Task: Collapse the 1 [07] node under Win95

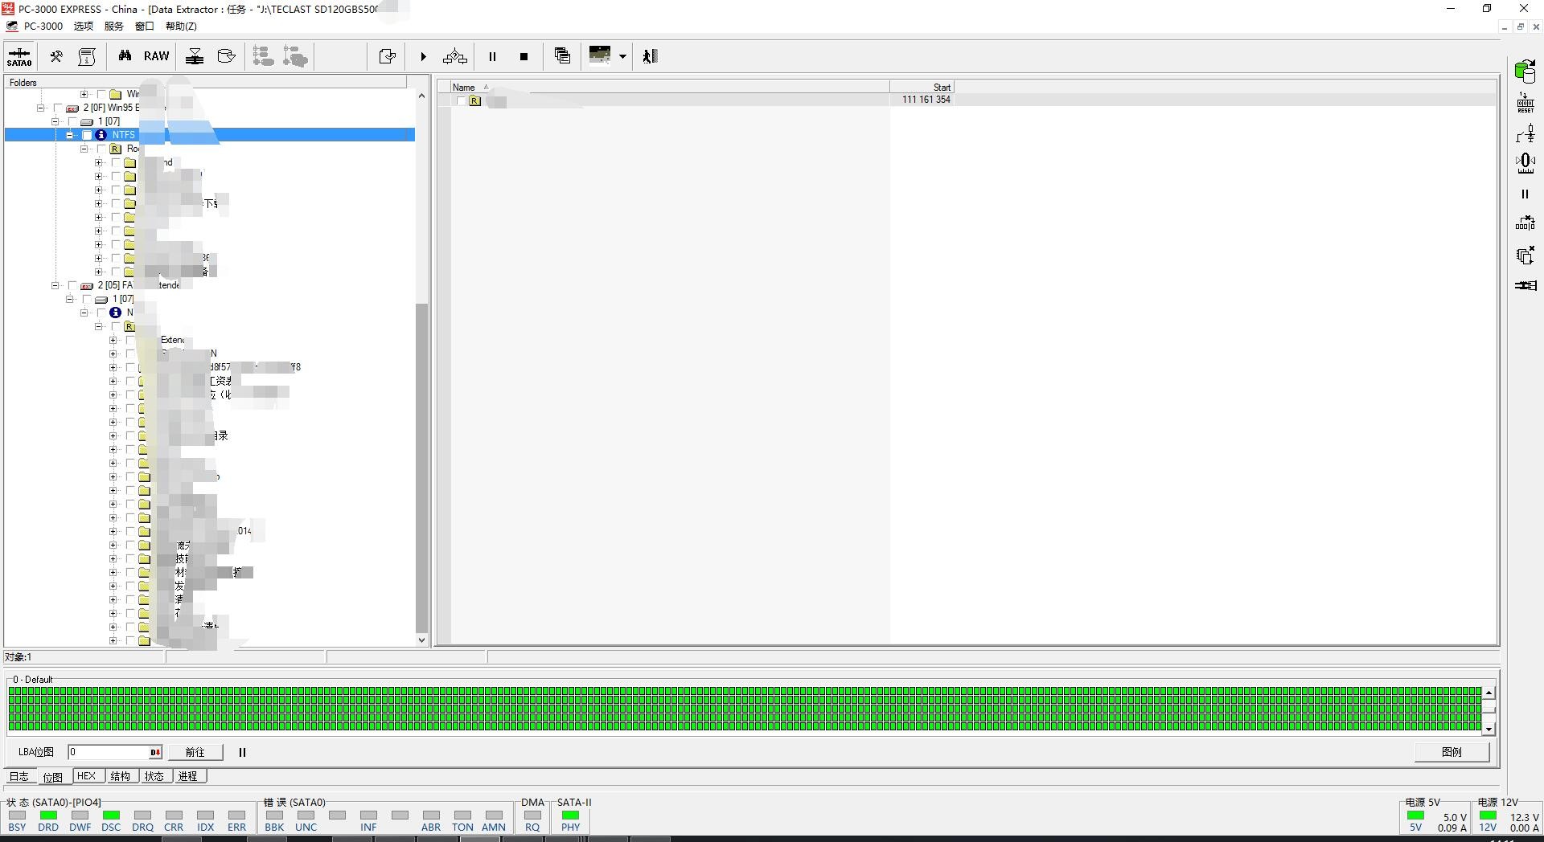Action: pyautogui.click(x=55, y=121)
